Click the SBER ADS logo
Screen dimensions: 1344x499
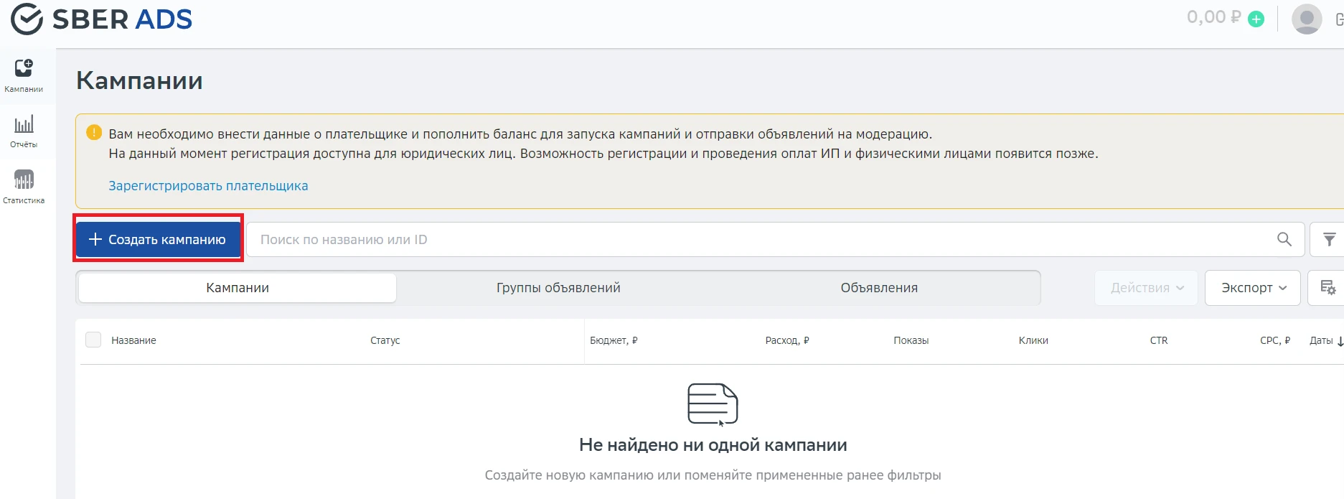(102, 19)
